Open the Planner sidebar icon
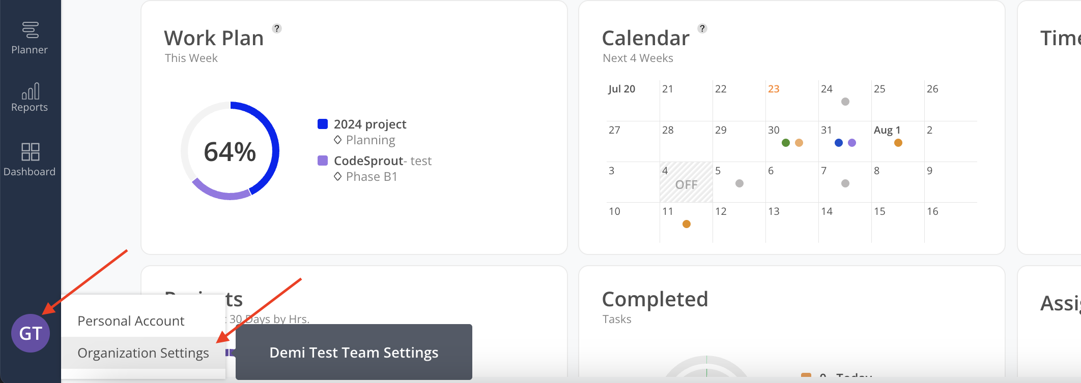Image resolution: width=1081 pixels, height=383 pixels. (x=30, y=30)
